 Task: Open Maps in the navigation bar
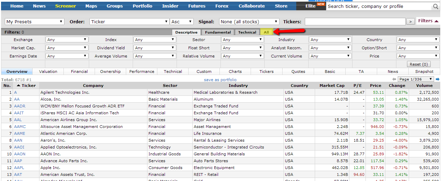91,6
